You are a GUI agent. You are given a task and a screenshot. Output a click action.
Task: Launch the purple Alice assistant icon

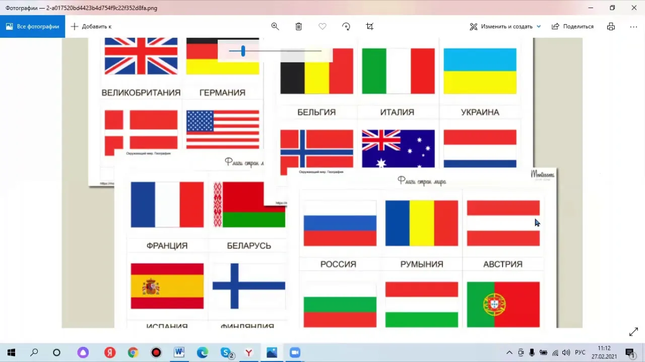click(x=83, y=353)
